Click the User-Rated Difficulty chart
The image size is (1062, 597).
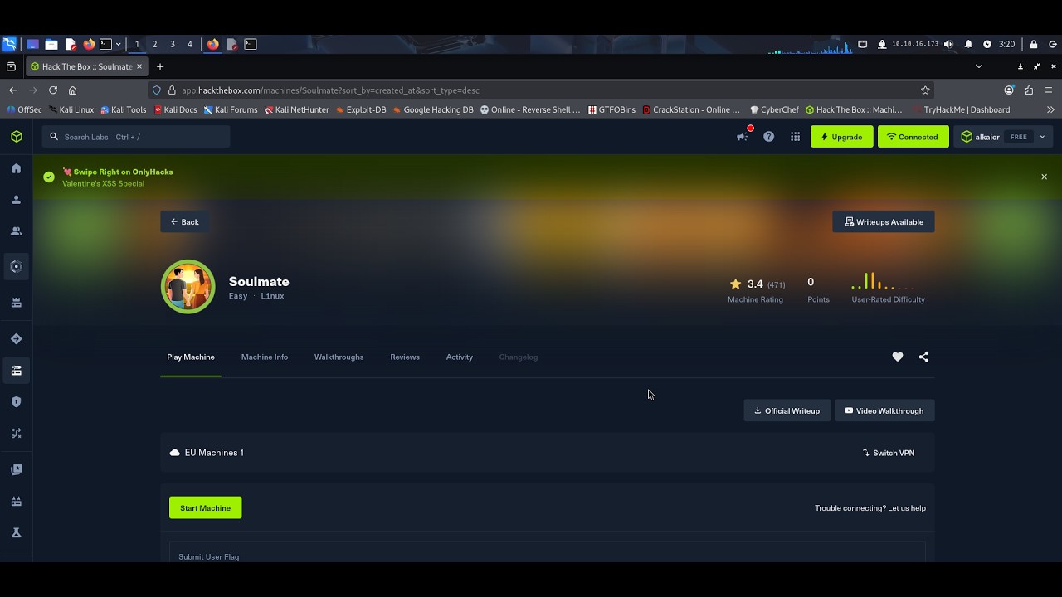coord(884,281)
